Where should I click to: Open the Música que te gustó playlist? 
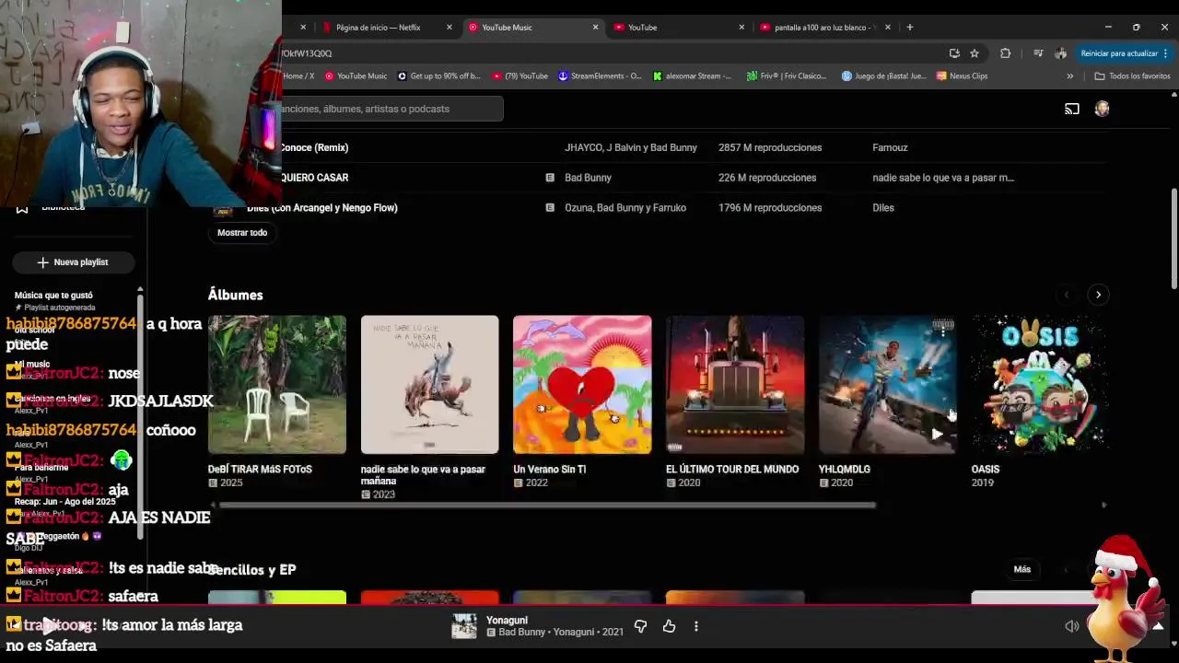[x=53, y=296]
